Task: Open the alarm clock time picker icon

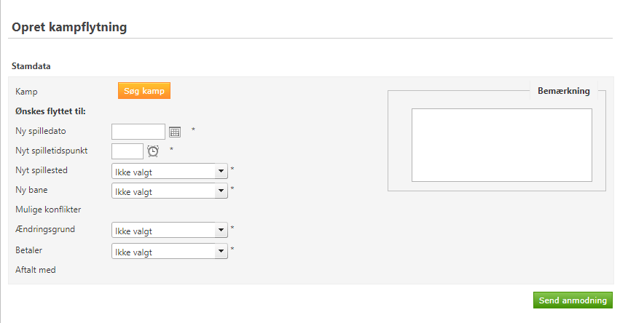Action: (153, 151)
